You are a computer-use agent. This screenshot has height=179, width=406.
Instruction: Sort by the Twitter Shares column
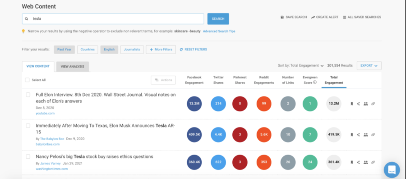218,80
